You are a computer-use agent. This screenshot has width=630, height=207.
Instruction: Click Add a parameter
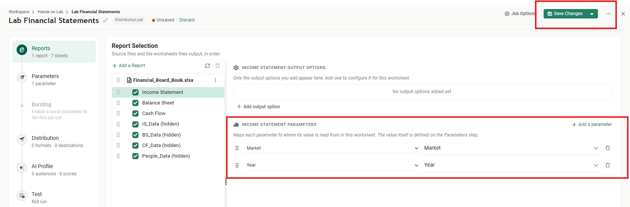tap(592, 124)
